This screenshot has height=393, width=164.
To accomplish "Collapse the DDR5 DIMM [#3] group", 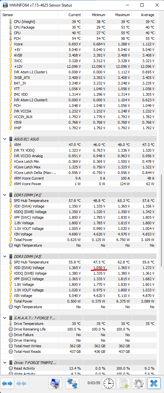I will click(x=5, y=256).
